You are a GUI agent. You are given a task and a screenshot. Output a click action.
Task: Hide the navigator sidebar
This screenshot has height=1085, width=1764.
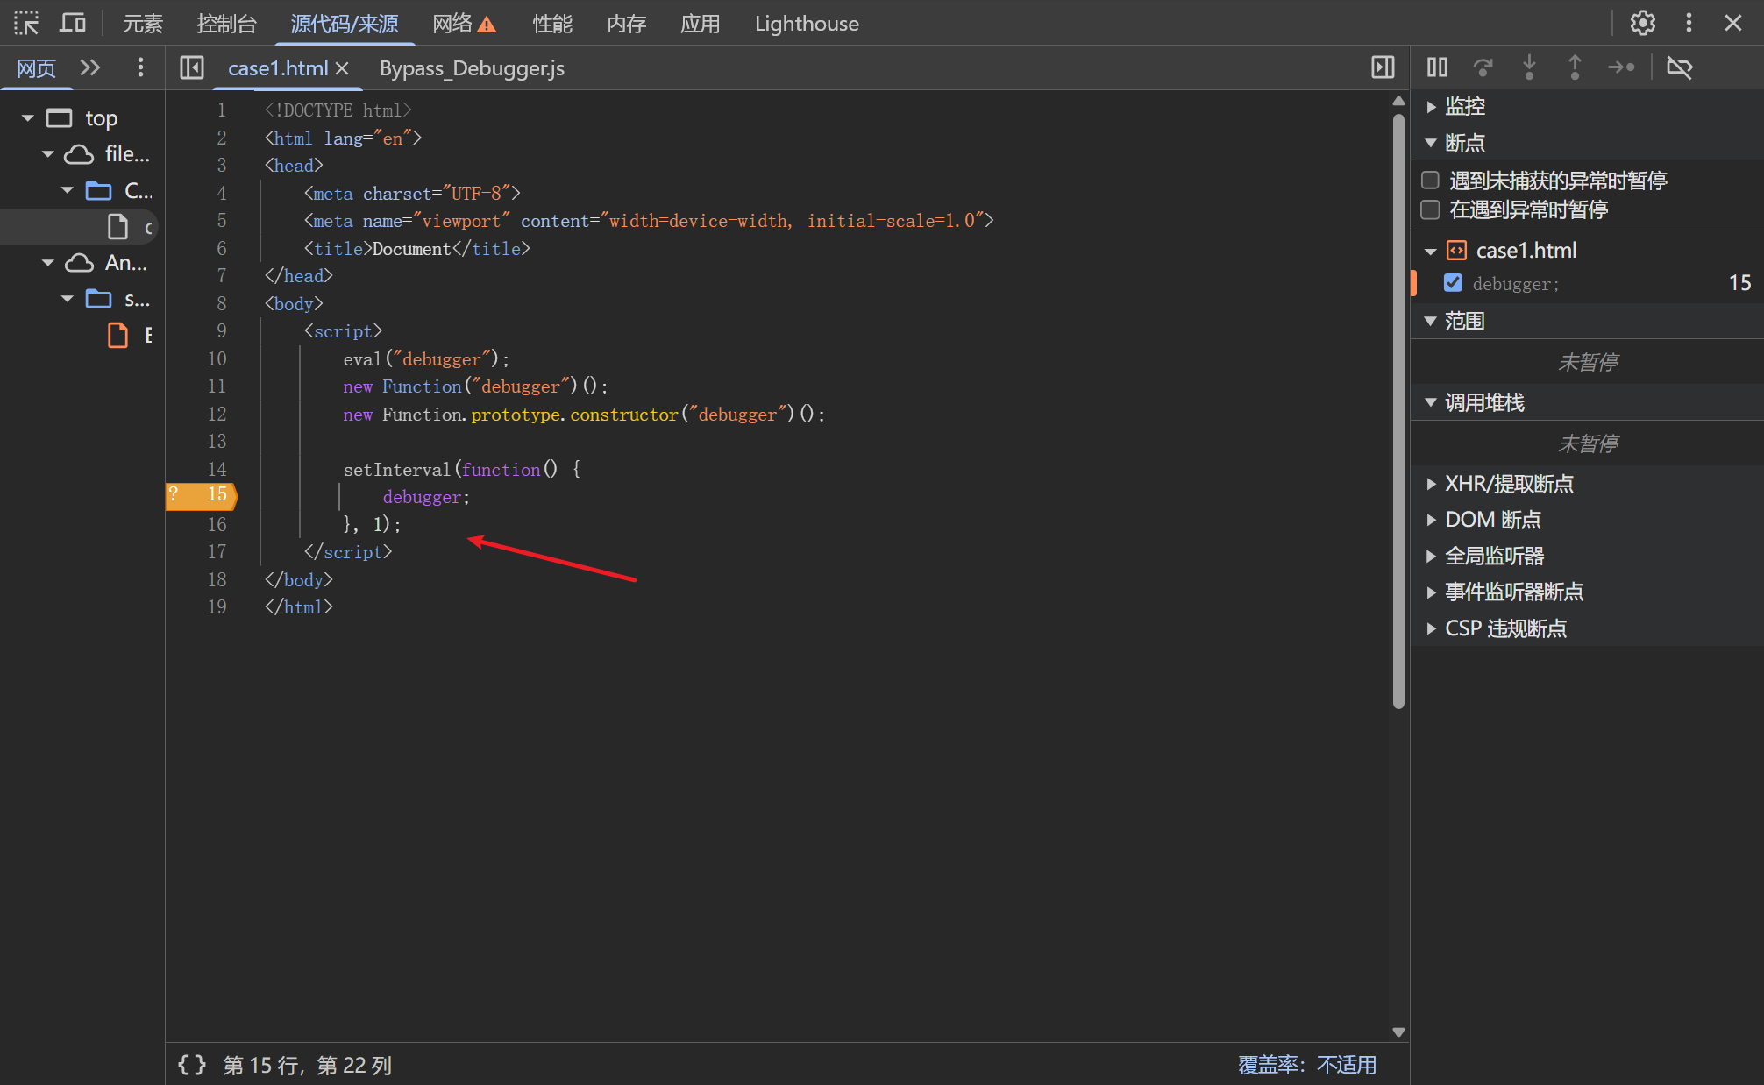pyautogui.click(x=192, y=67)
